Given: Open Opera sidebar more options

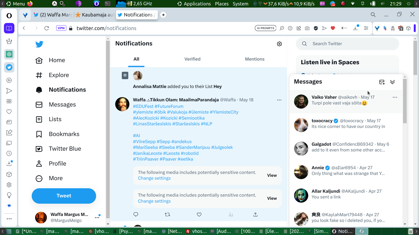Looking at the screenshot, I should coord(9,219).
